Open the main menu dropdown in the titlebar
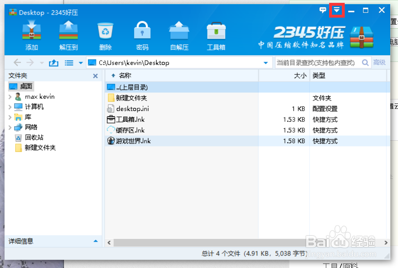The image size is (398, 268). [x=337, y=9]
